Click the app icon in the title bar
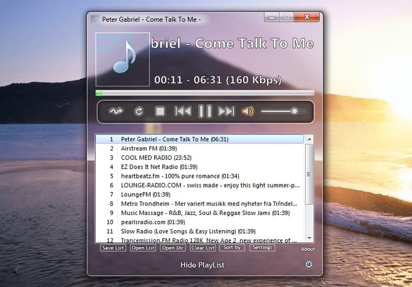 (95, 19)
